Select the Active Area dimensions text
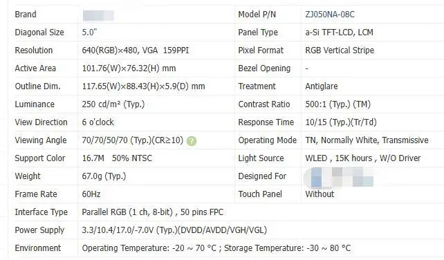The width and height of the screenshot is (444, 260). [129, 68]
